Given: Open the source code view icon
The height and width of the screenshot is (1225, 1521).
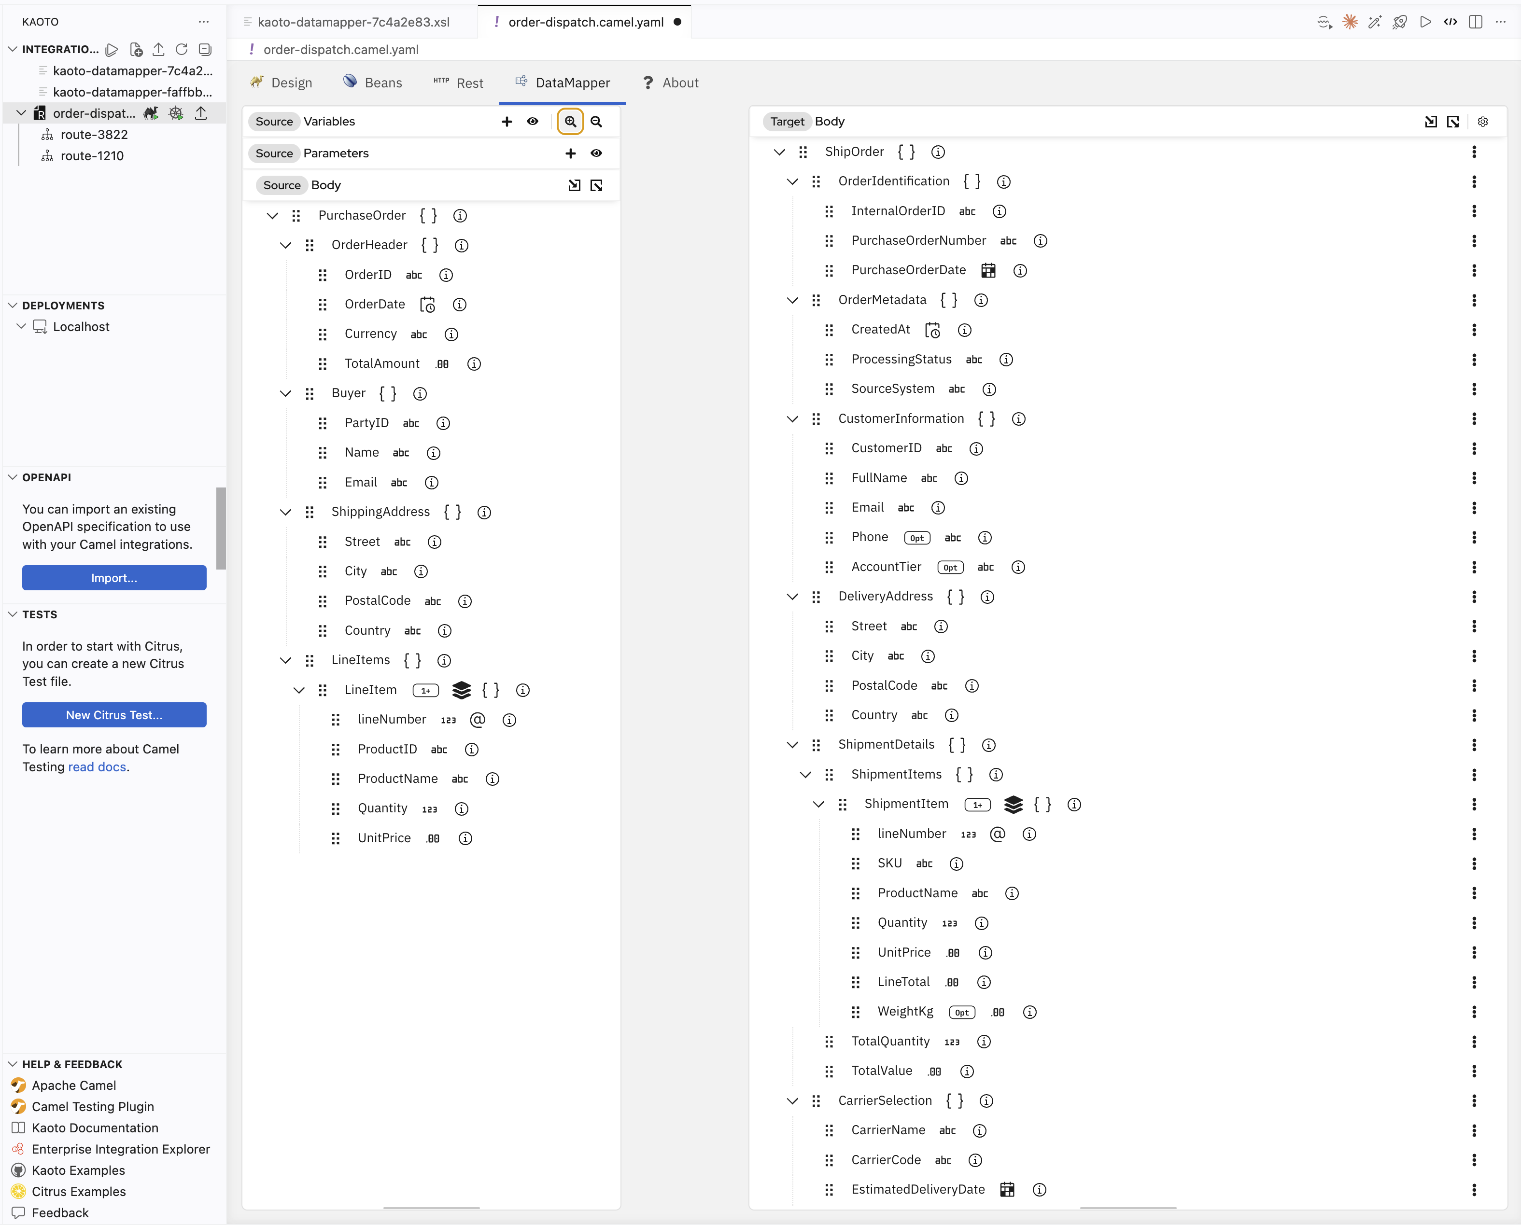Looking at the screenshot, I should (1450, 22).
